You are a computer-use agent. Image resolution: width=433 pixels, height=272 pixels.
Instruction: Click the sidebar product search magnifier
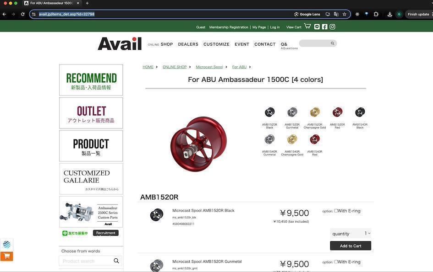point(116,261)
